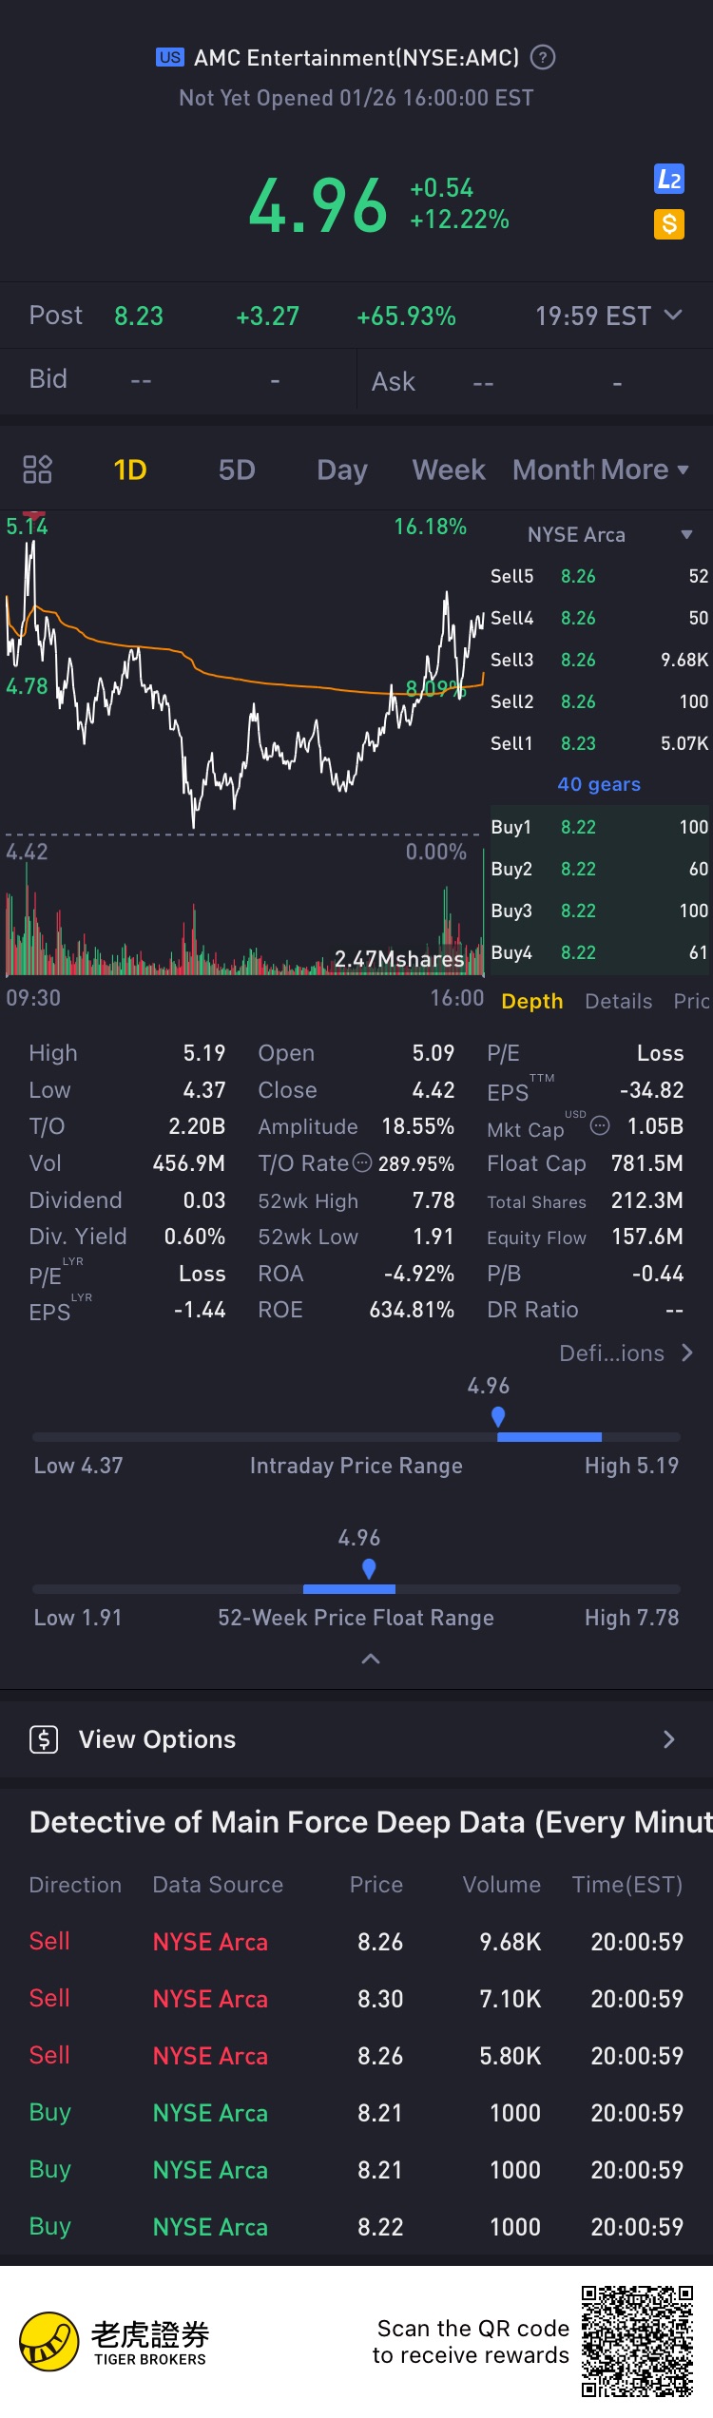Tap the Post price 8.23
Screen dimensions: 713x2418
pos(139,316)
